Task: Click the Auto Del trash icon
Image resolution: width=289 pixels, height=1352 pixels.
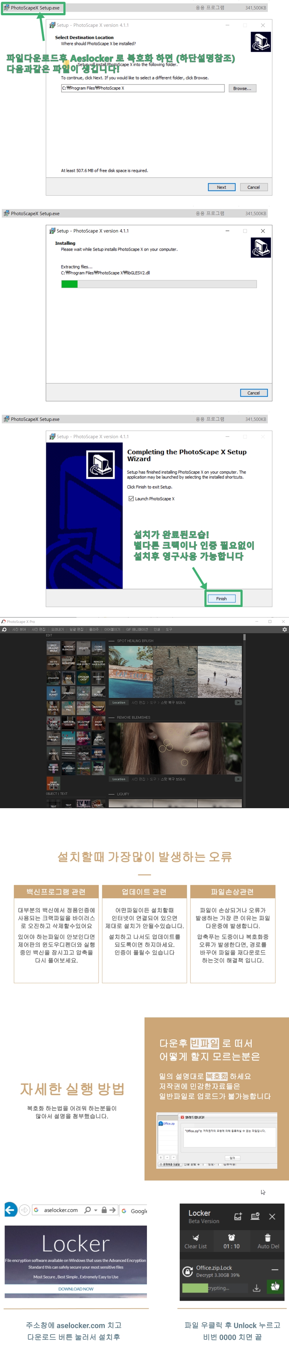Action: point(267,1237)
